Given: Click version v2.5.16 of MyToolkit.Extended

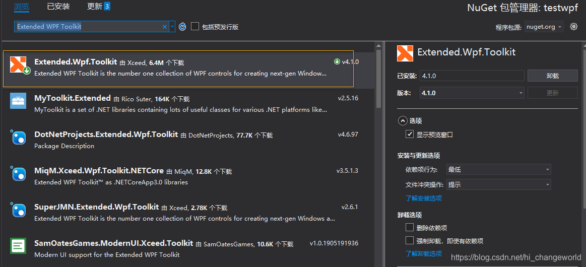Looking at the screenshot, I should (x=348, y=98).
